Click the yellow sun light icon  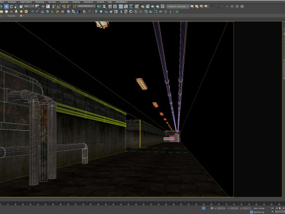click(x=21, y=12)
